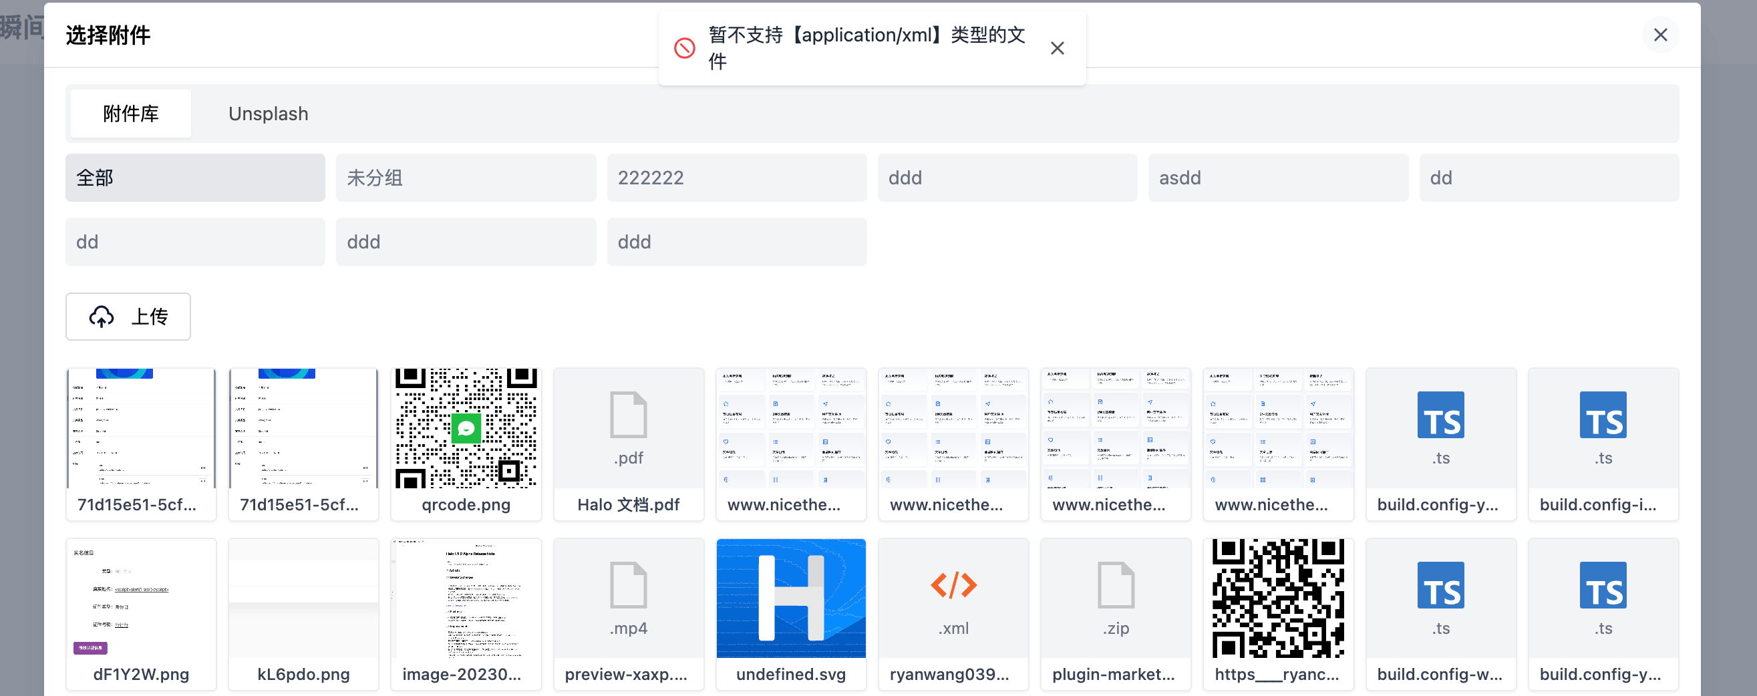This screenshot has width=1757, height=696.
Task: Switch to the 附件库 tab
Action: click(x=130, y=113)
